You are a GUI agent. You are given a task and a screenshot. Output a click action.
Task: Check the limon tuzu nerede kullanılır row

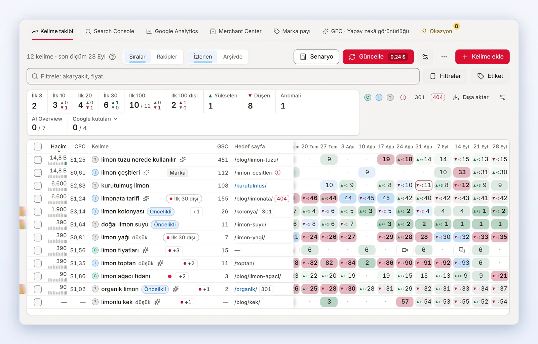point(38,160)
